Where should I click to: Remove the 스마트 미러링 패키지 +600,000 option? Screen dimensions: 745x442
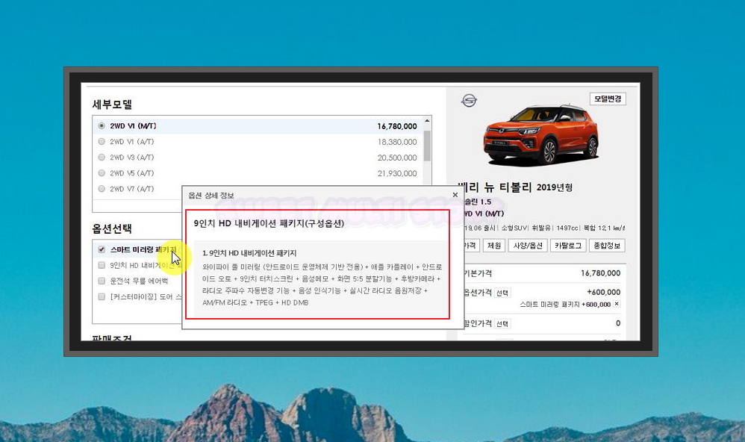coord(617,304)
